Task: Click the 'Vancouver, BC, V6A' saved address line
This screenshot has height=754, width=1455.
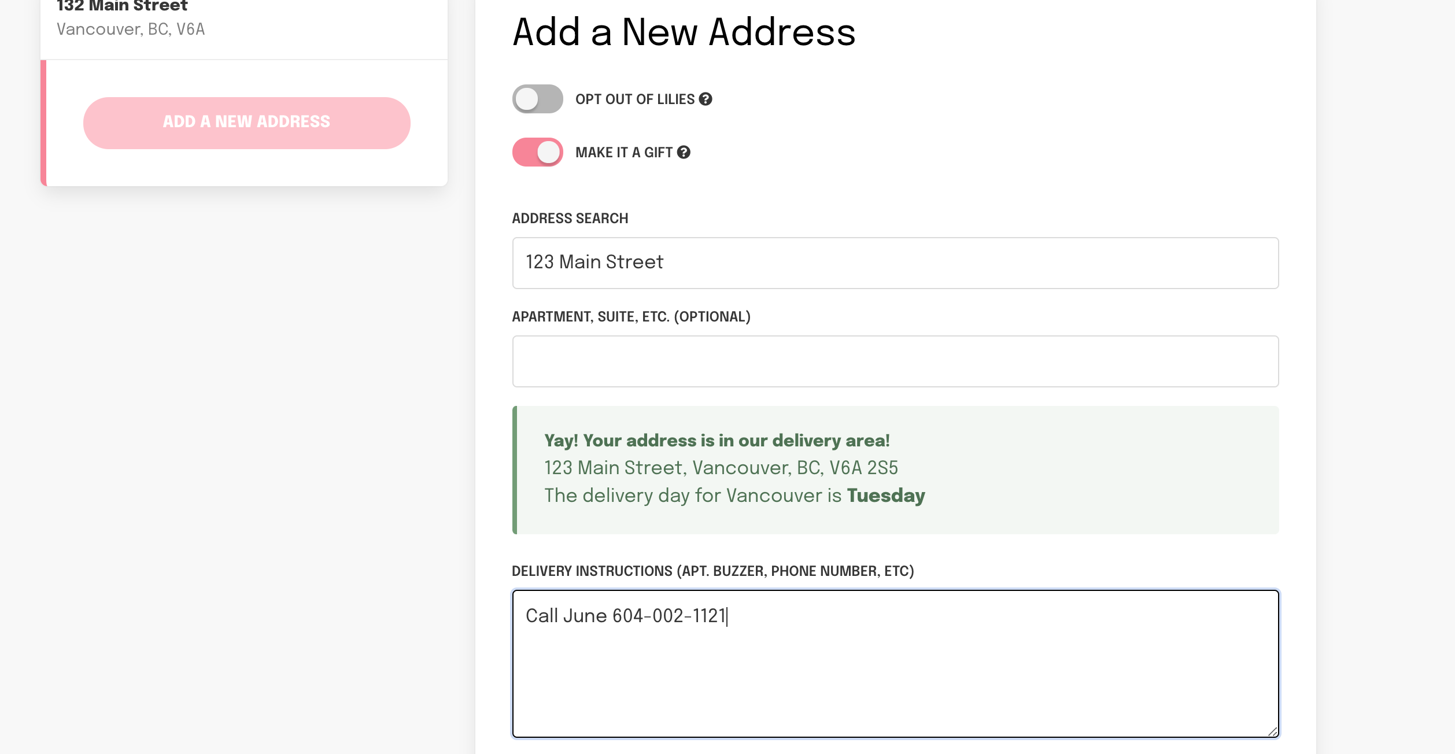Action: click(131, 29)
